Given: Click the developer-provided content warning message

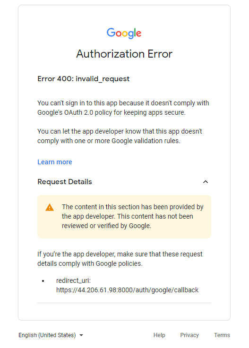Looking at the screenshot, I should pyautogui.click(x=133, y=216).
